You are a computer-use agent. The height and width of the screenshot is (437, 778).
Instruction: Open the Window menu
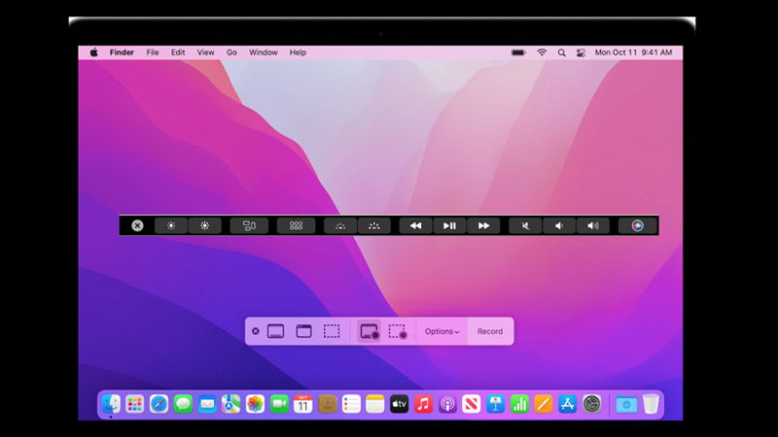click(x=263, y=52)
